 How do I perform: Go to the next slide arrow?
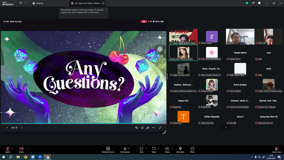click(22, 128)
